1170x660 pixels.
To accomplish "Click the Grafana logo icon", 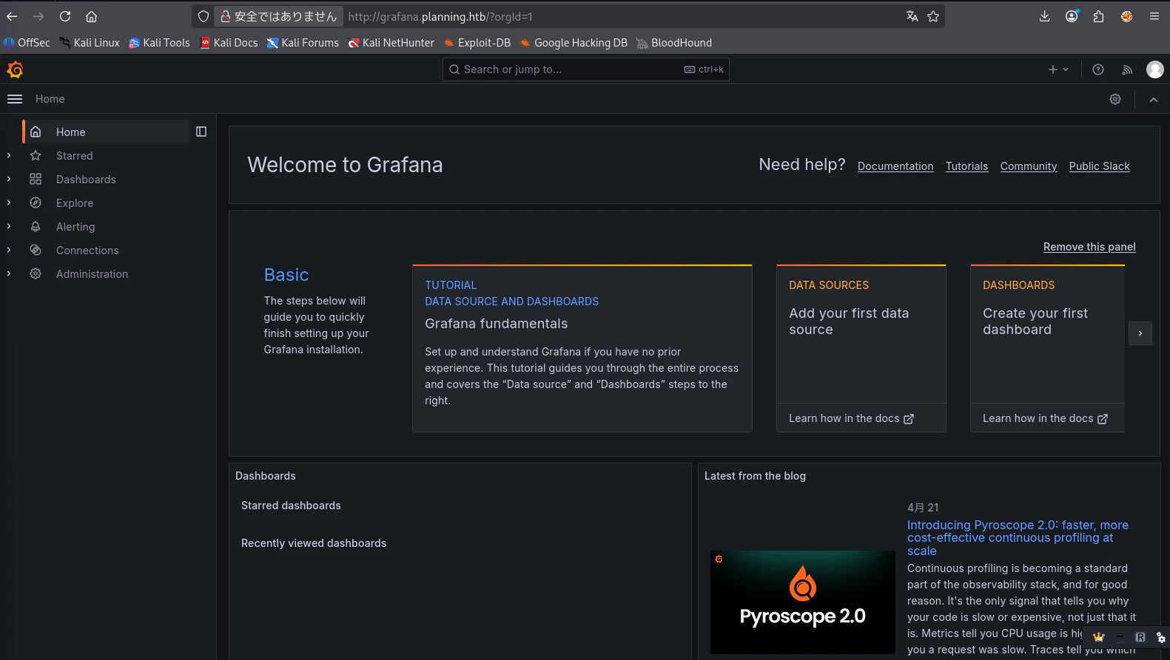I will coord(15,69).
